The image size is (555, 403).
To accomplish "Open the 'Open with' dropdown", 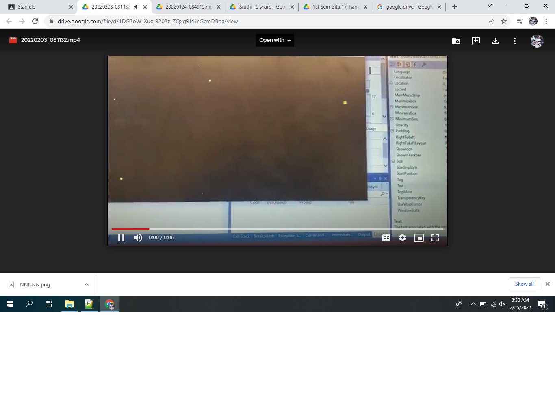I will point(275,40).
